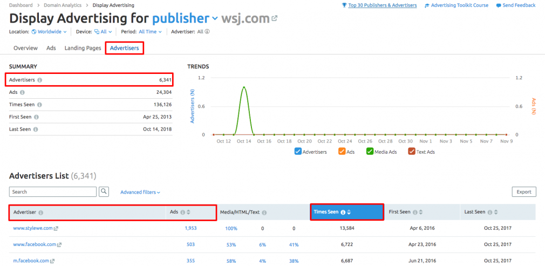Image resolution: width=545 pixels, height=266 pixels.
Task: Open the external link icon beside wsj.com
Action: pos(275,18)
